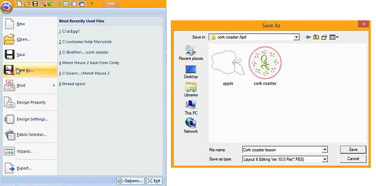Screen dimensions: 376x186
Task: Go to Desktop in Save As sidebar
Action: (191, 72)
